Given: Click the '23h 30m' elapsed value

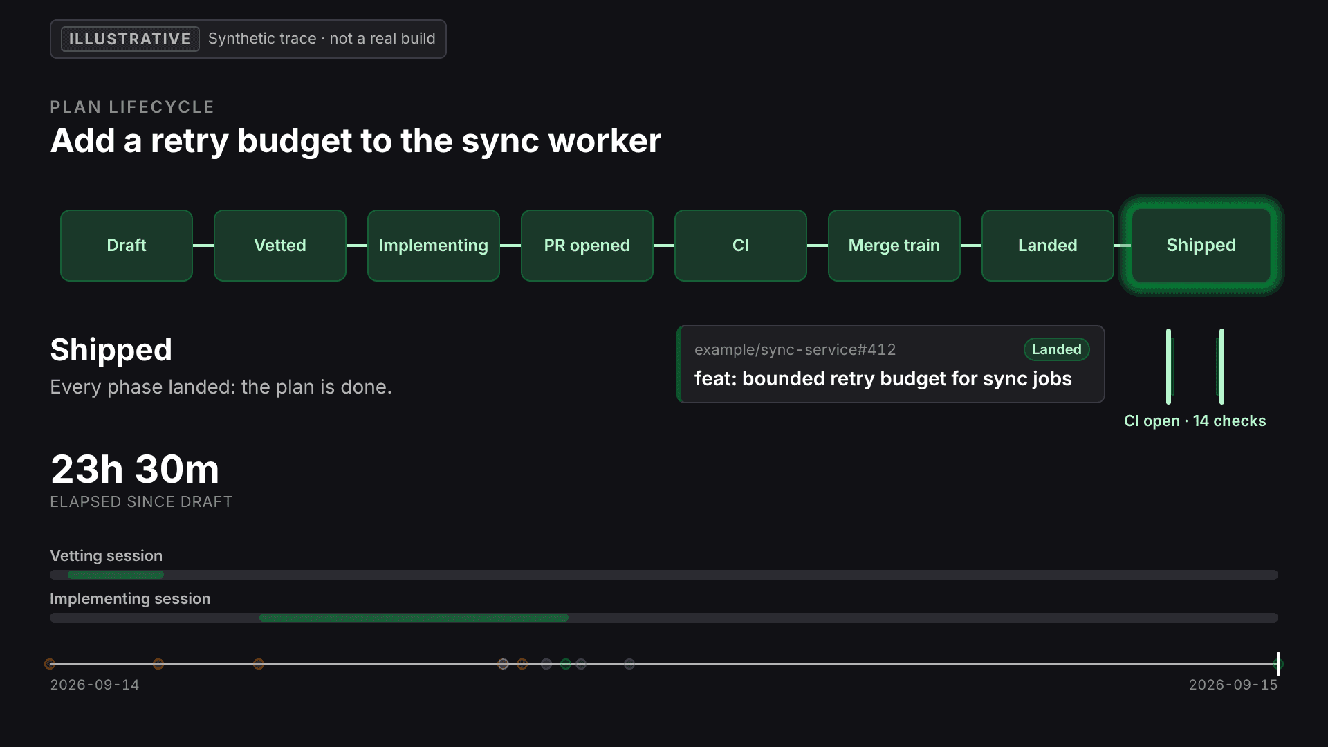Looking at the screenshot, I should click(135, 469).
